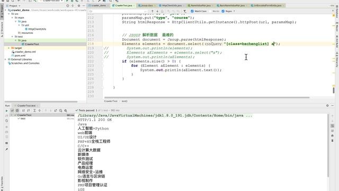Switch to the Jsoup.class editor tab
Viewport: 339px width, 191px height.
tap(147, 5)
